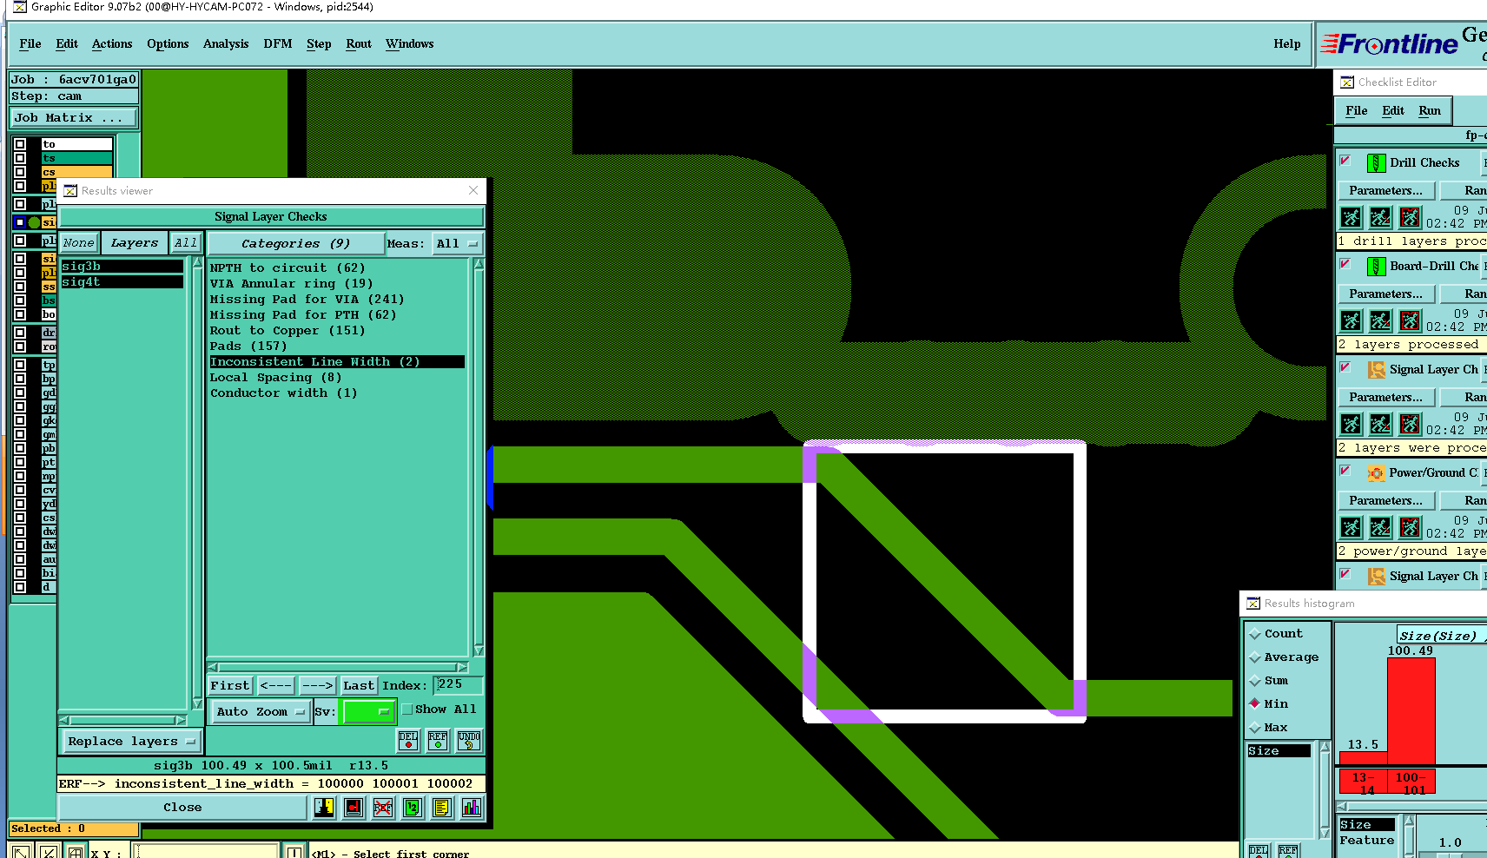Open the Run menu in Checklist Editor
This screenshot has height=858, width=1487.
pos(1430,110)
